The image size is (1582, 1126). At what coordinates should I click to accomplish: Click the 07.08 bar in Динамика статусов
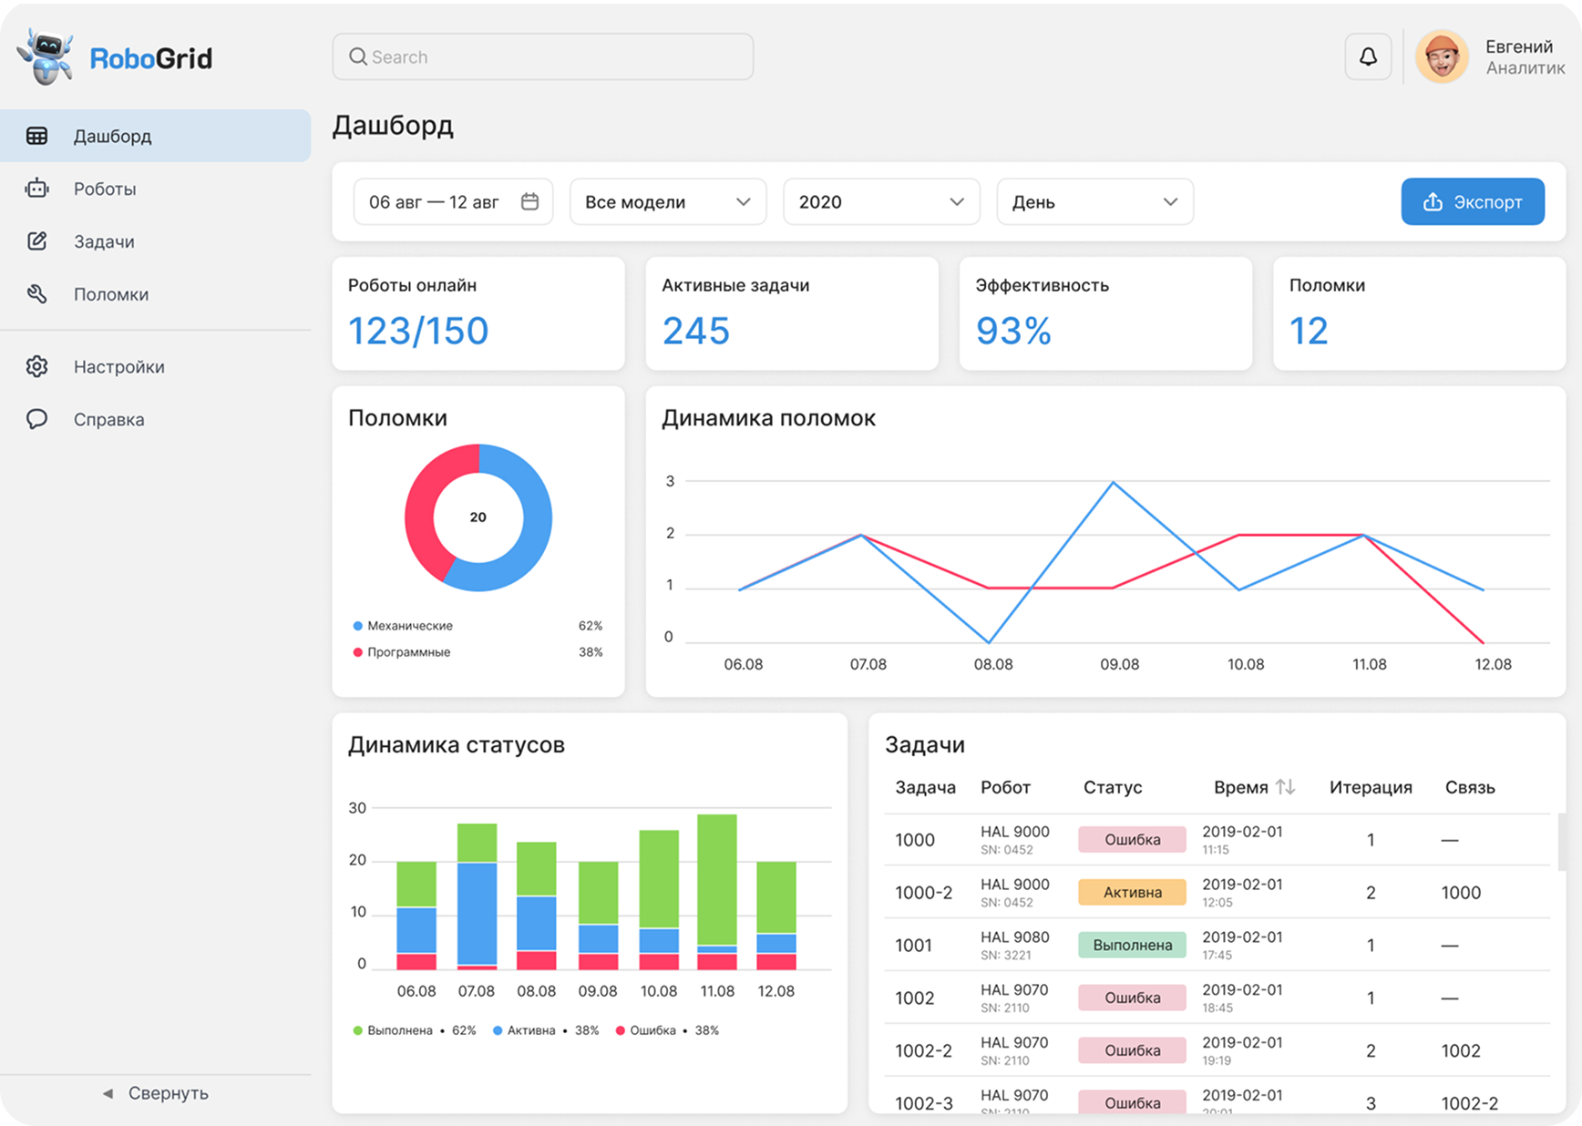(477, 896)
